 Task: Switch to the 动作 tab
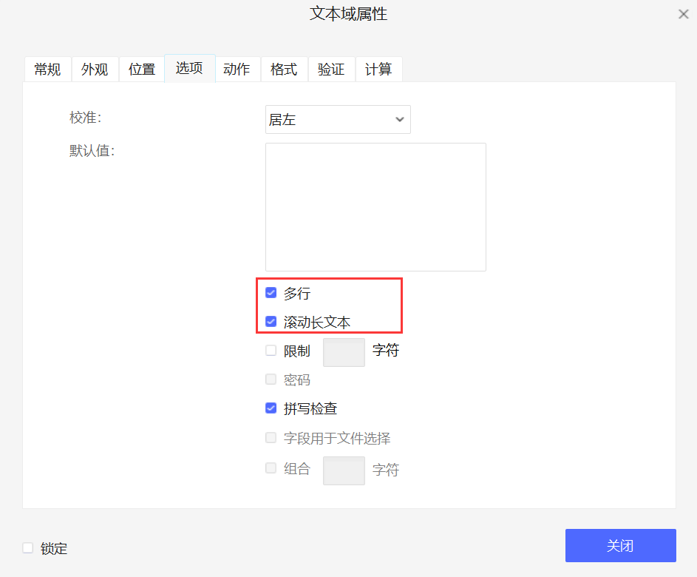point(237,69)
